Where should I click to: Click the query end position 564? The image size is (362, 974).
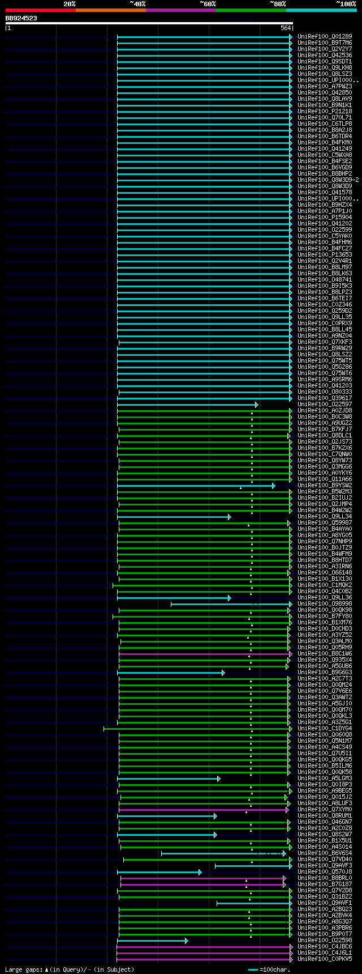click(286, 28)
